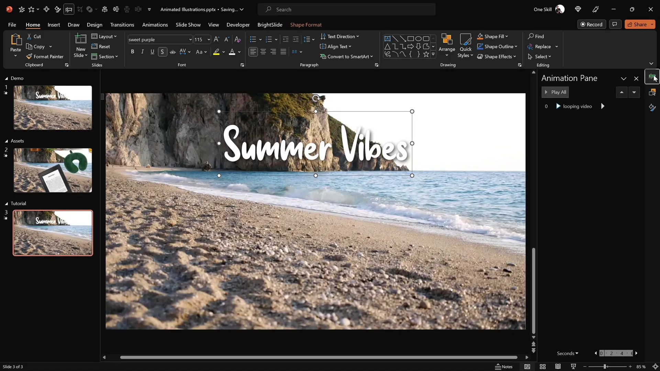Click Play All in the Animation Pane
Screen dimensions: 660x371
click(x=555, y=92)
